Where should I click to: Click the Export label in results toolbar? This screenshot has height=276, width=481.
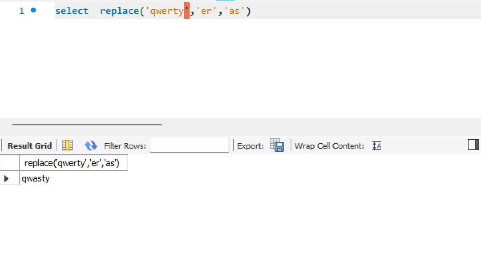click(x=251, y=146)
